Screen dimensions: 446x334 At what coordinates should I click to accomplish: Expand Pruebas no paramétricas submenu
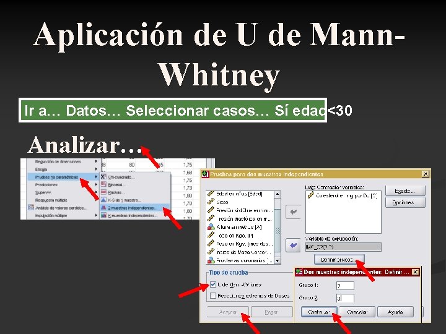63,177
